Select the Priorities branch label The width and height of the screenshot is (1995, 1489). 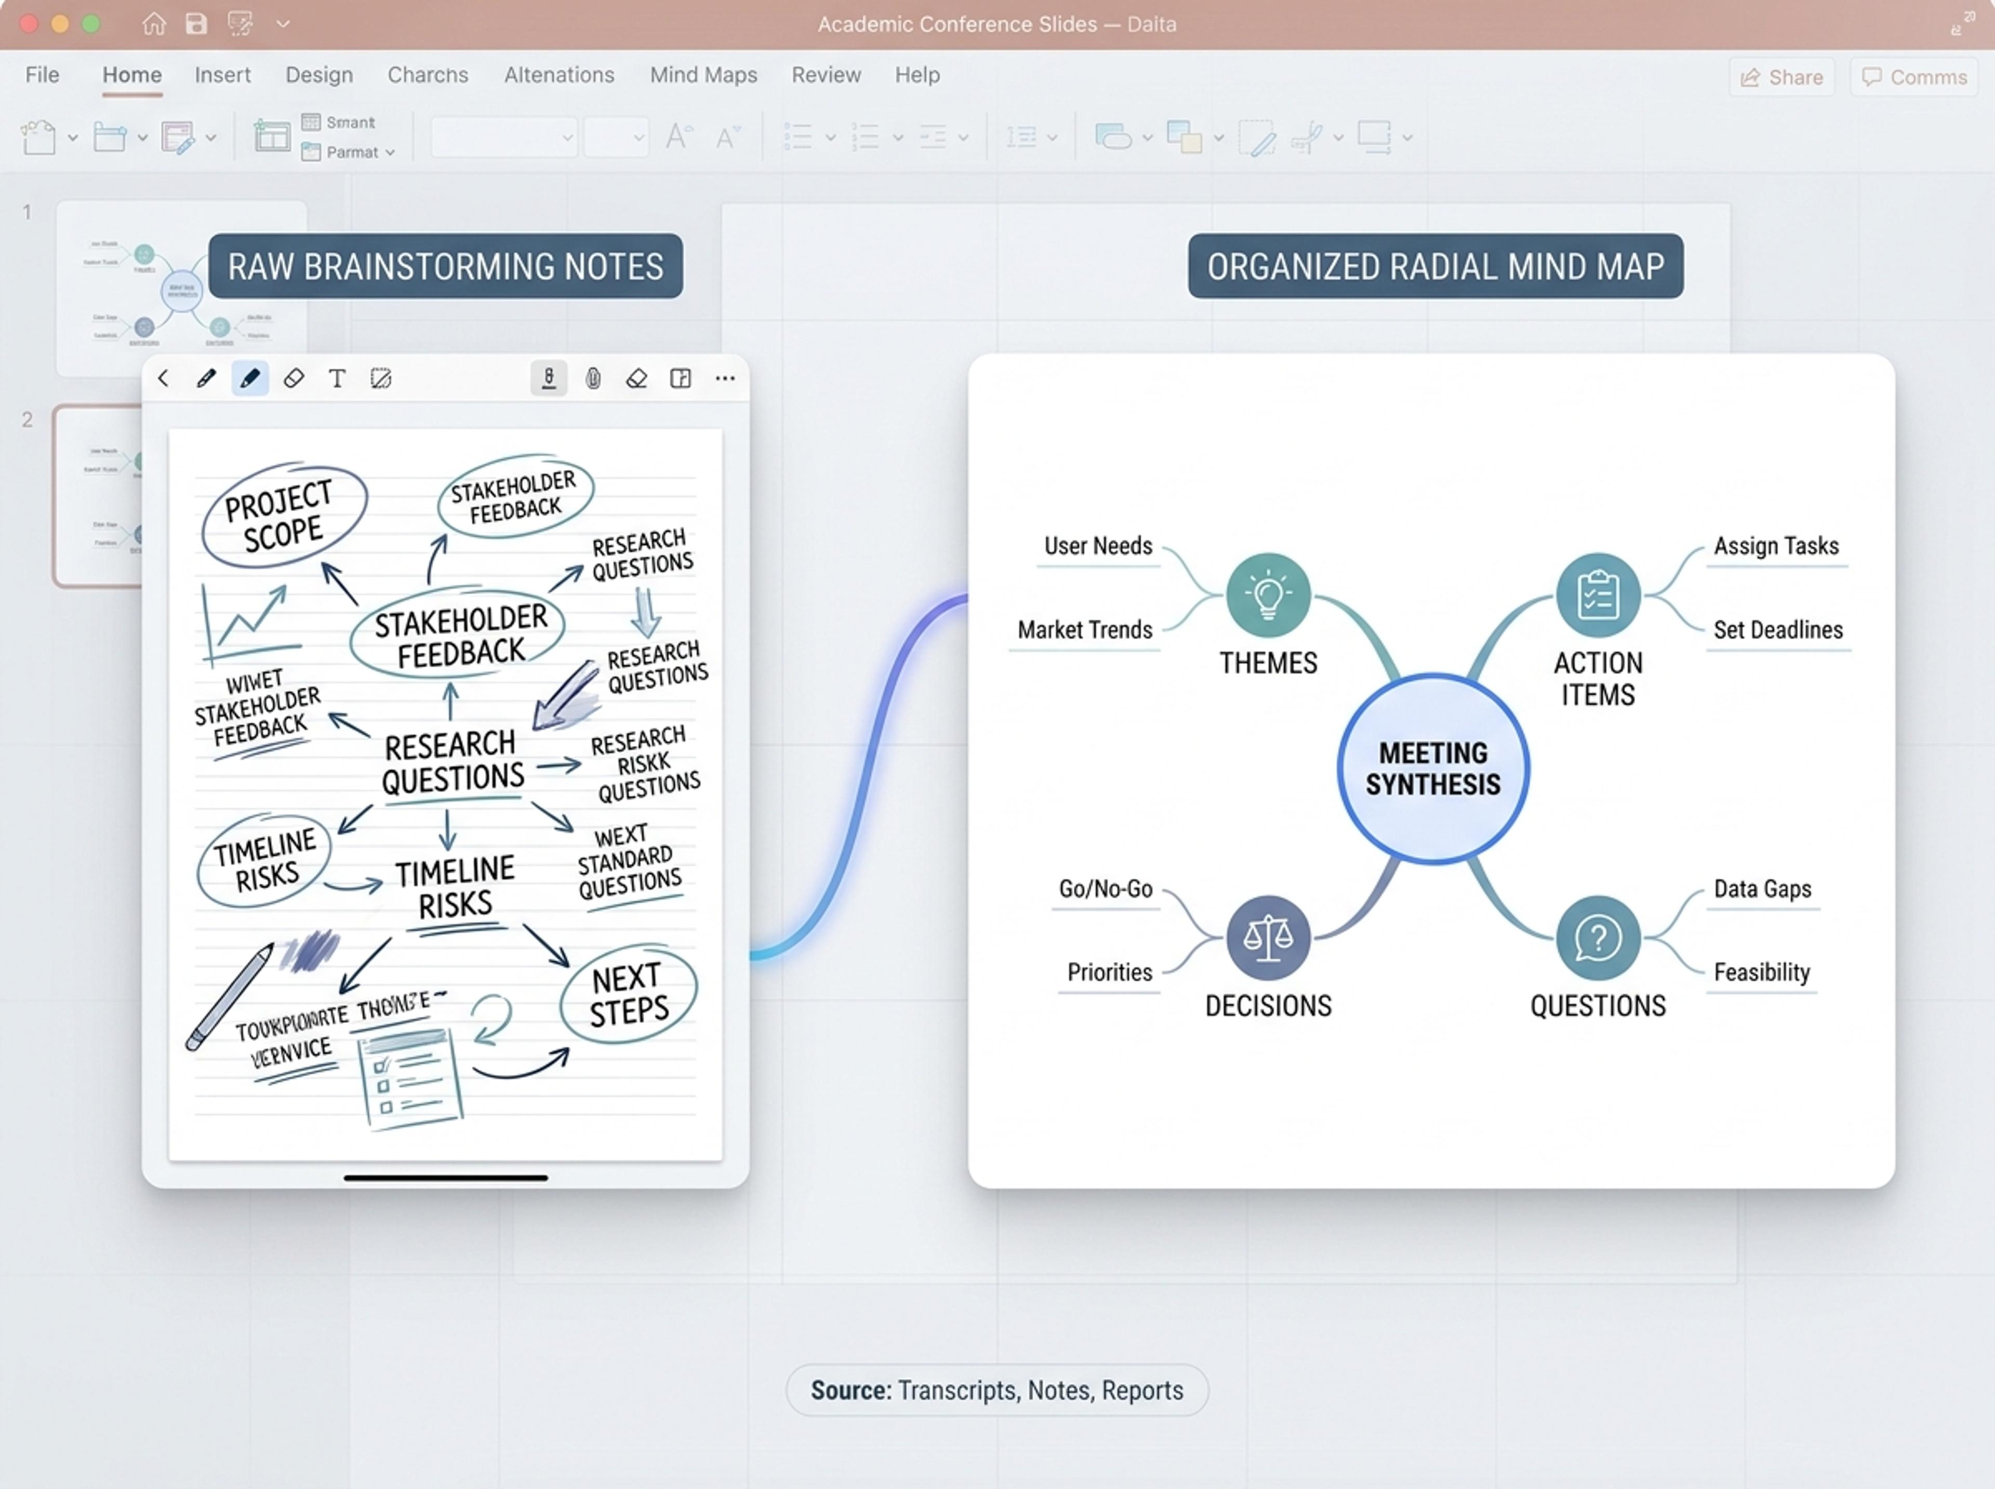(x=1110, y=973)
